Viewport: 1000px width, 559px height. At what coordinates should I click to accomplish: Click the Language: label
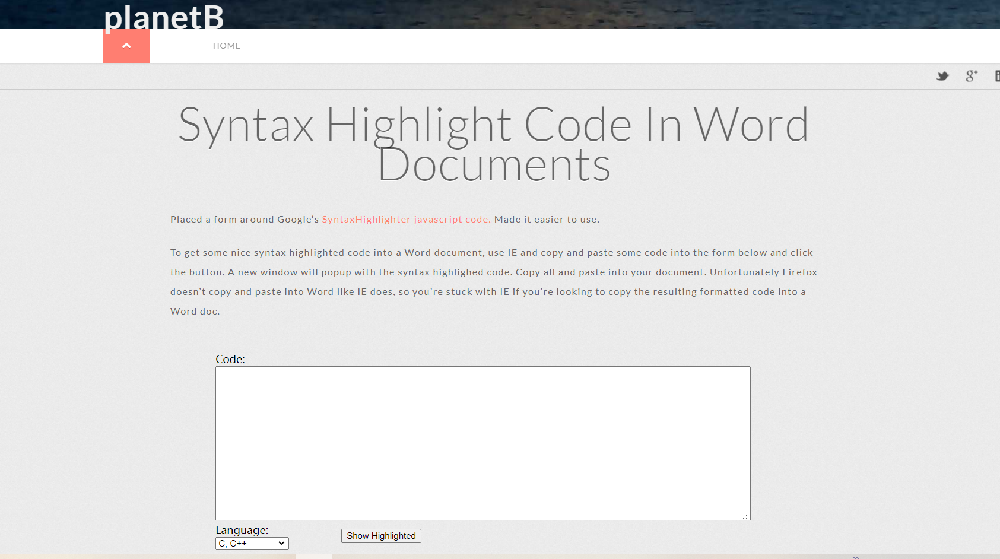coord(242,530)
